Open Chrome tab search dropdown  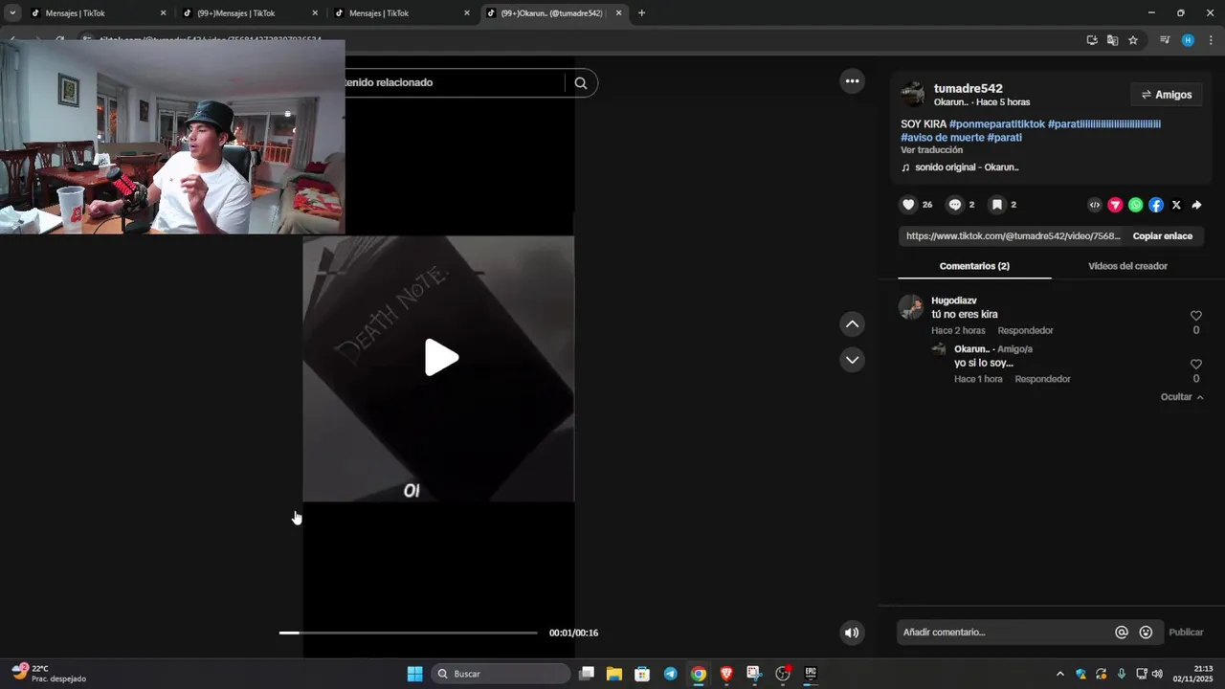click(12, 13)
